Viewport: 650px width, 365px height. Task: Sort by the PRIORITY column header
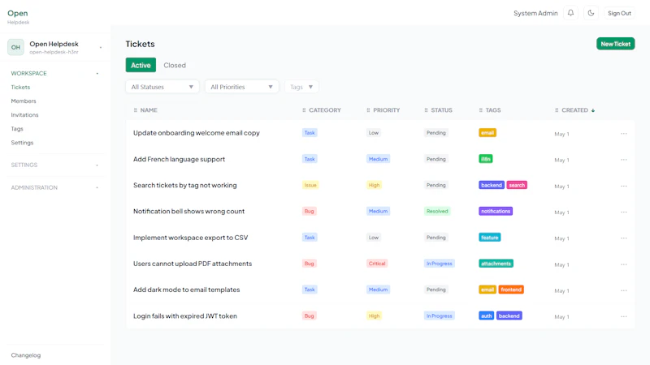point(387,110)
